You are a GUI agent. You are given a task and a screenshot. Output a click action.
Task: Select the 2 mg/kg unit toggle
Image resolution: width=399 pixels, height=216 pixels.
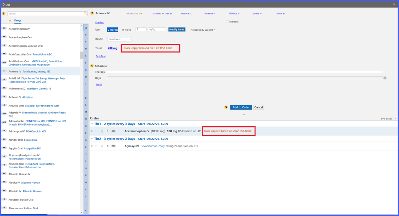[112, 30]
